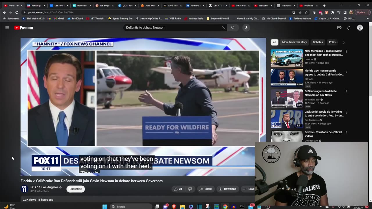
Task: Focus the YouTube search box
Action: [x=173, y=28]
